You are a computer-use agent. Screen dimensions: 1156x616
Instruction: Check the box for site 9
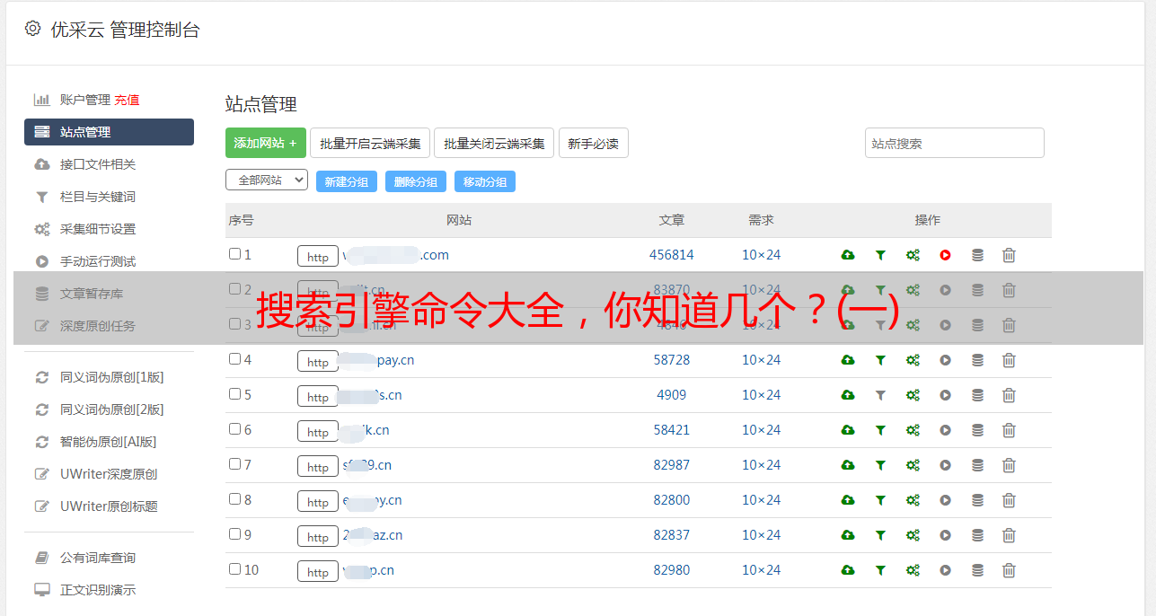[x=235, y=534]
